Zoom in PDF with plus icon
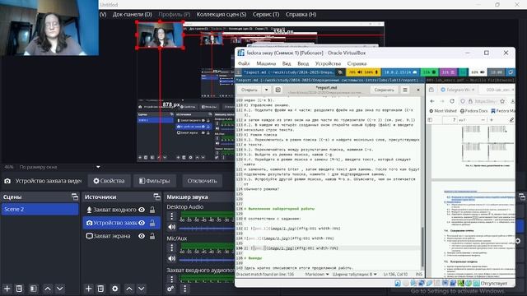The image size is (527, 296). tap(492, 120)
